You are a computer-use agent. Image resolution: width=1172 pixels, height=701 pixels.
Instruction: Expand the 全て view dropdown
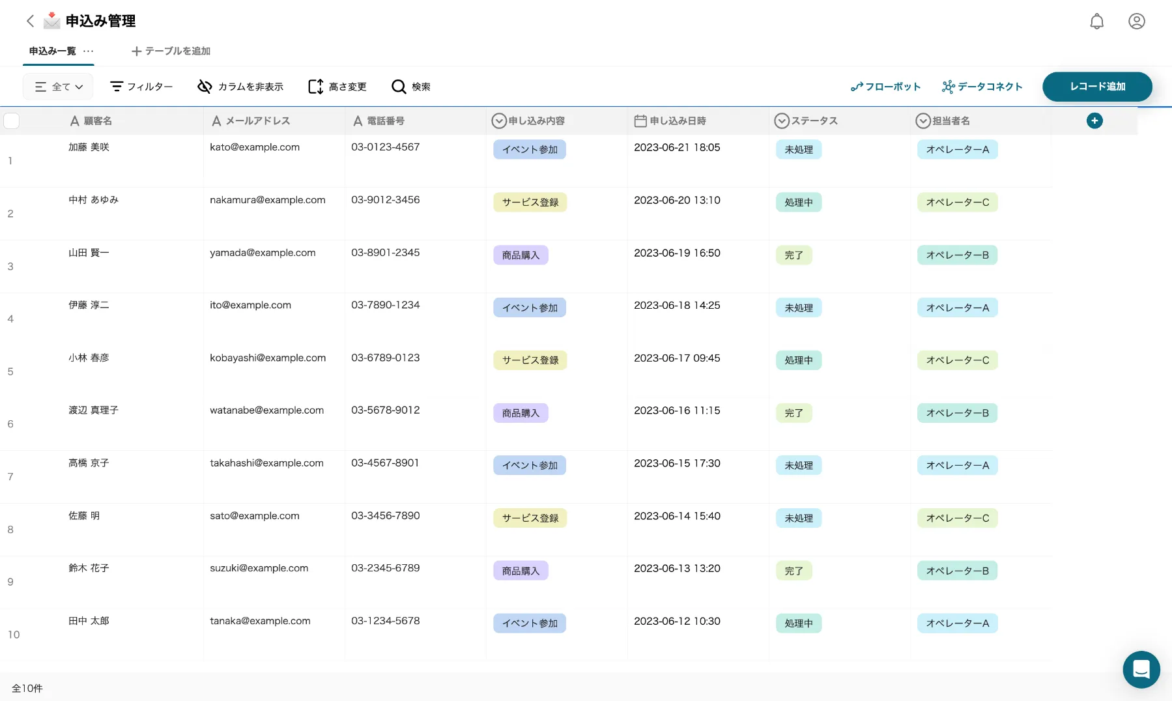tap(59, 87)
